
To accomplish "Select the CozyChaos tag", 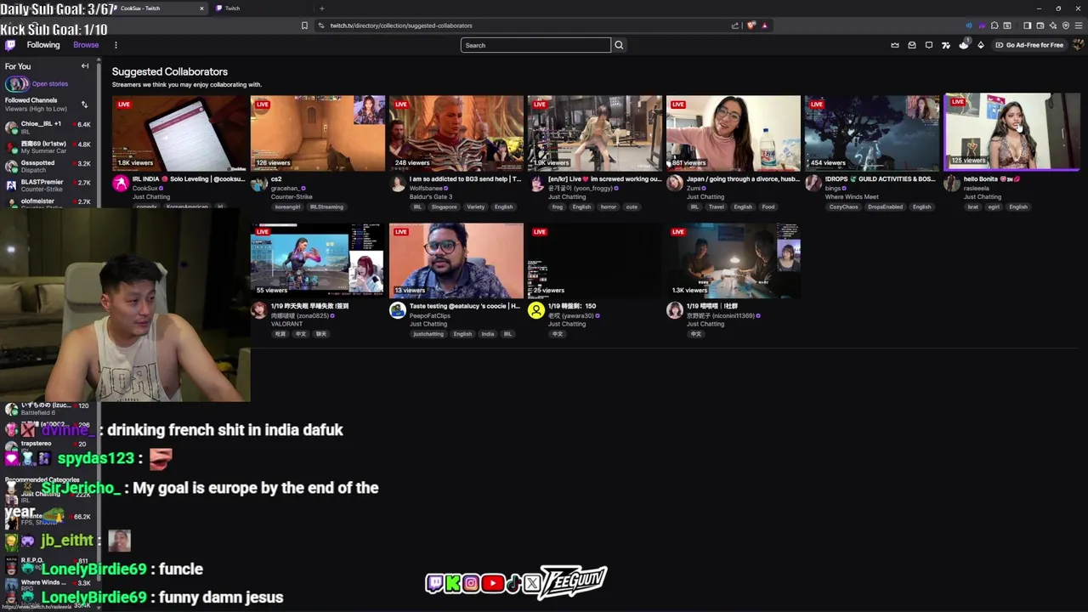I will 843,207.
